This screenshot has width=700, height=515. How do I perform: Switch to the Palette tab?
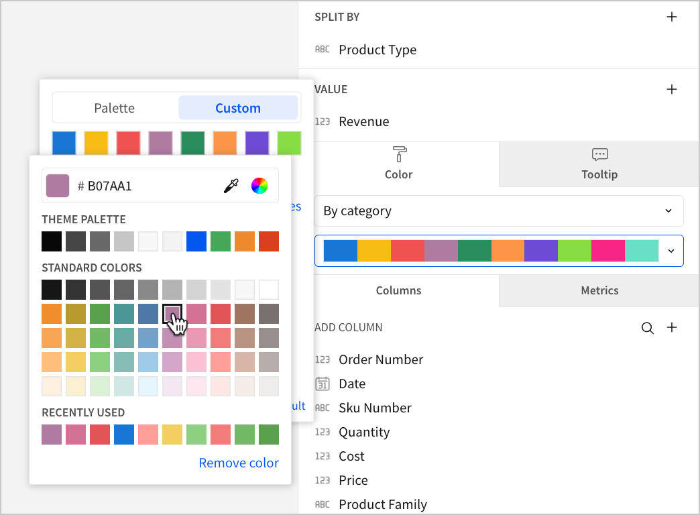coord(114,108)
